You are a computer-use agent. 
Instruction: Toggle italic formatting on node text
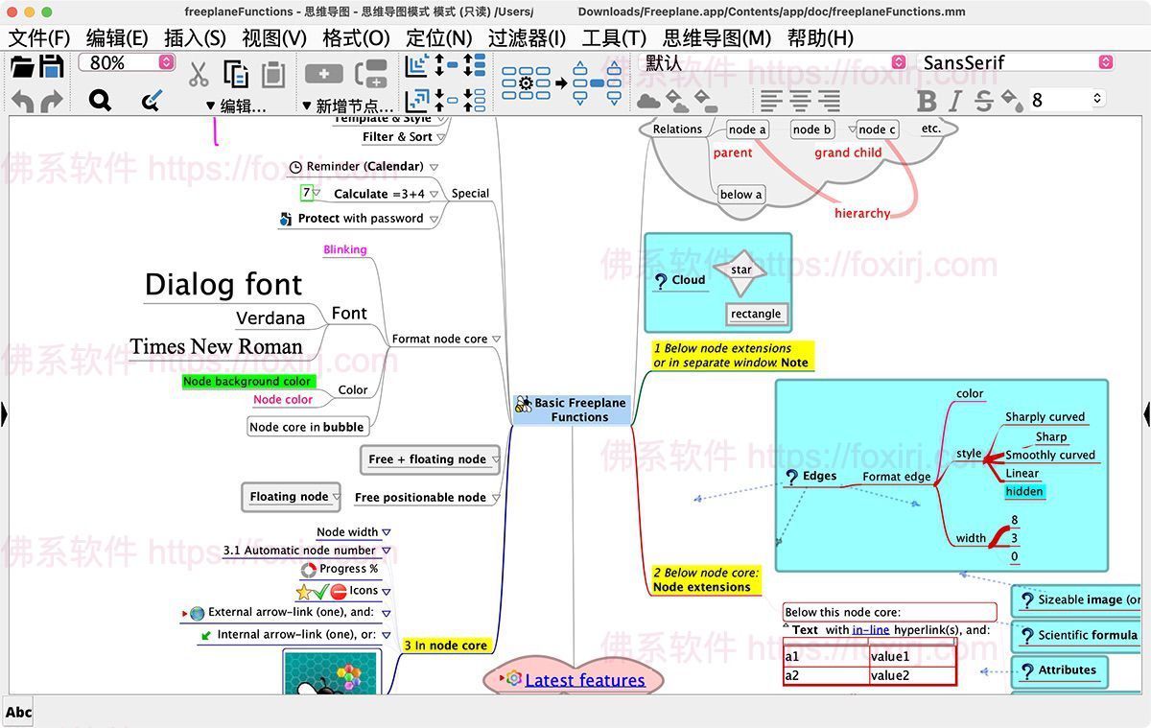tap(951, 99)
